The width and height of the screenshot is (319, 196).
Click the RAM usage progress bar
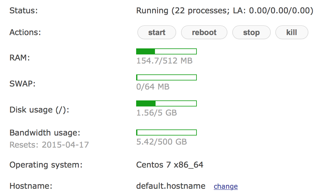166,51
